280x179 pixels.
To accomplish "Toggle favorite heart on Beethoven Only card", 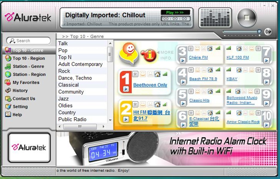I will [x=135, y=74].
